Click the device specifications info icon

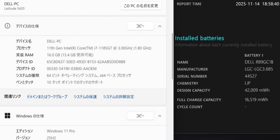coord(7,26)
